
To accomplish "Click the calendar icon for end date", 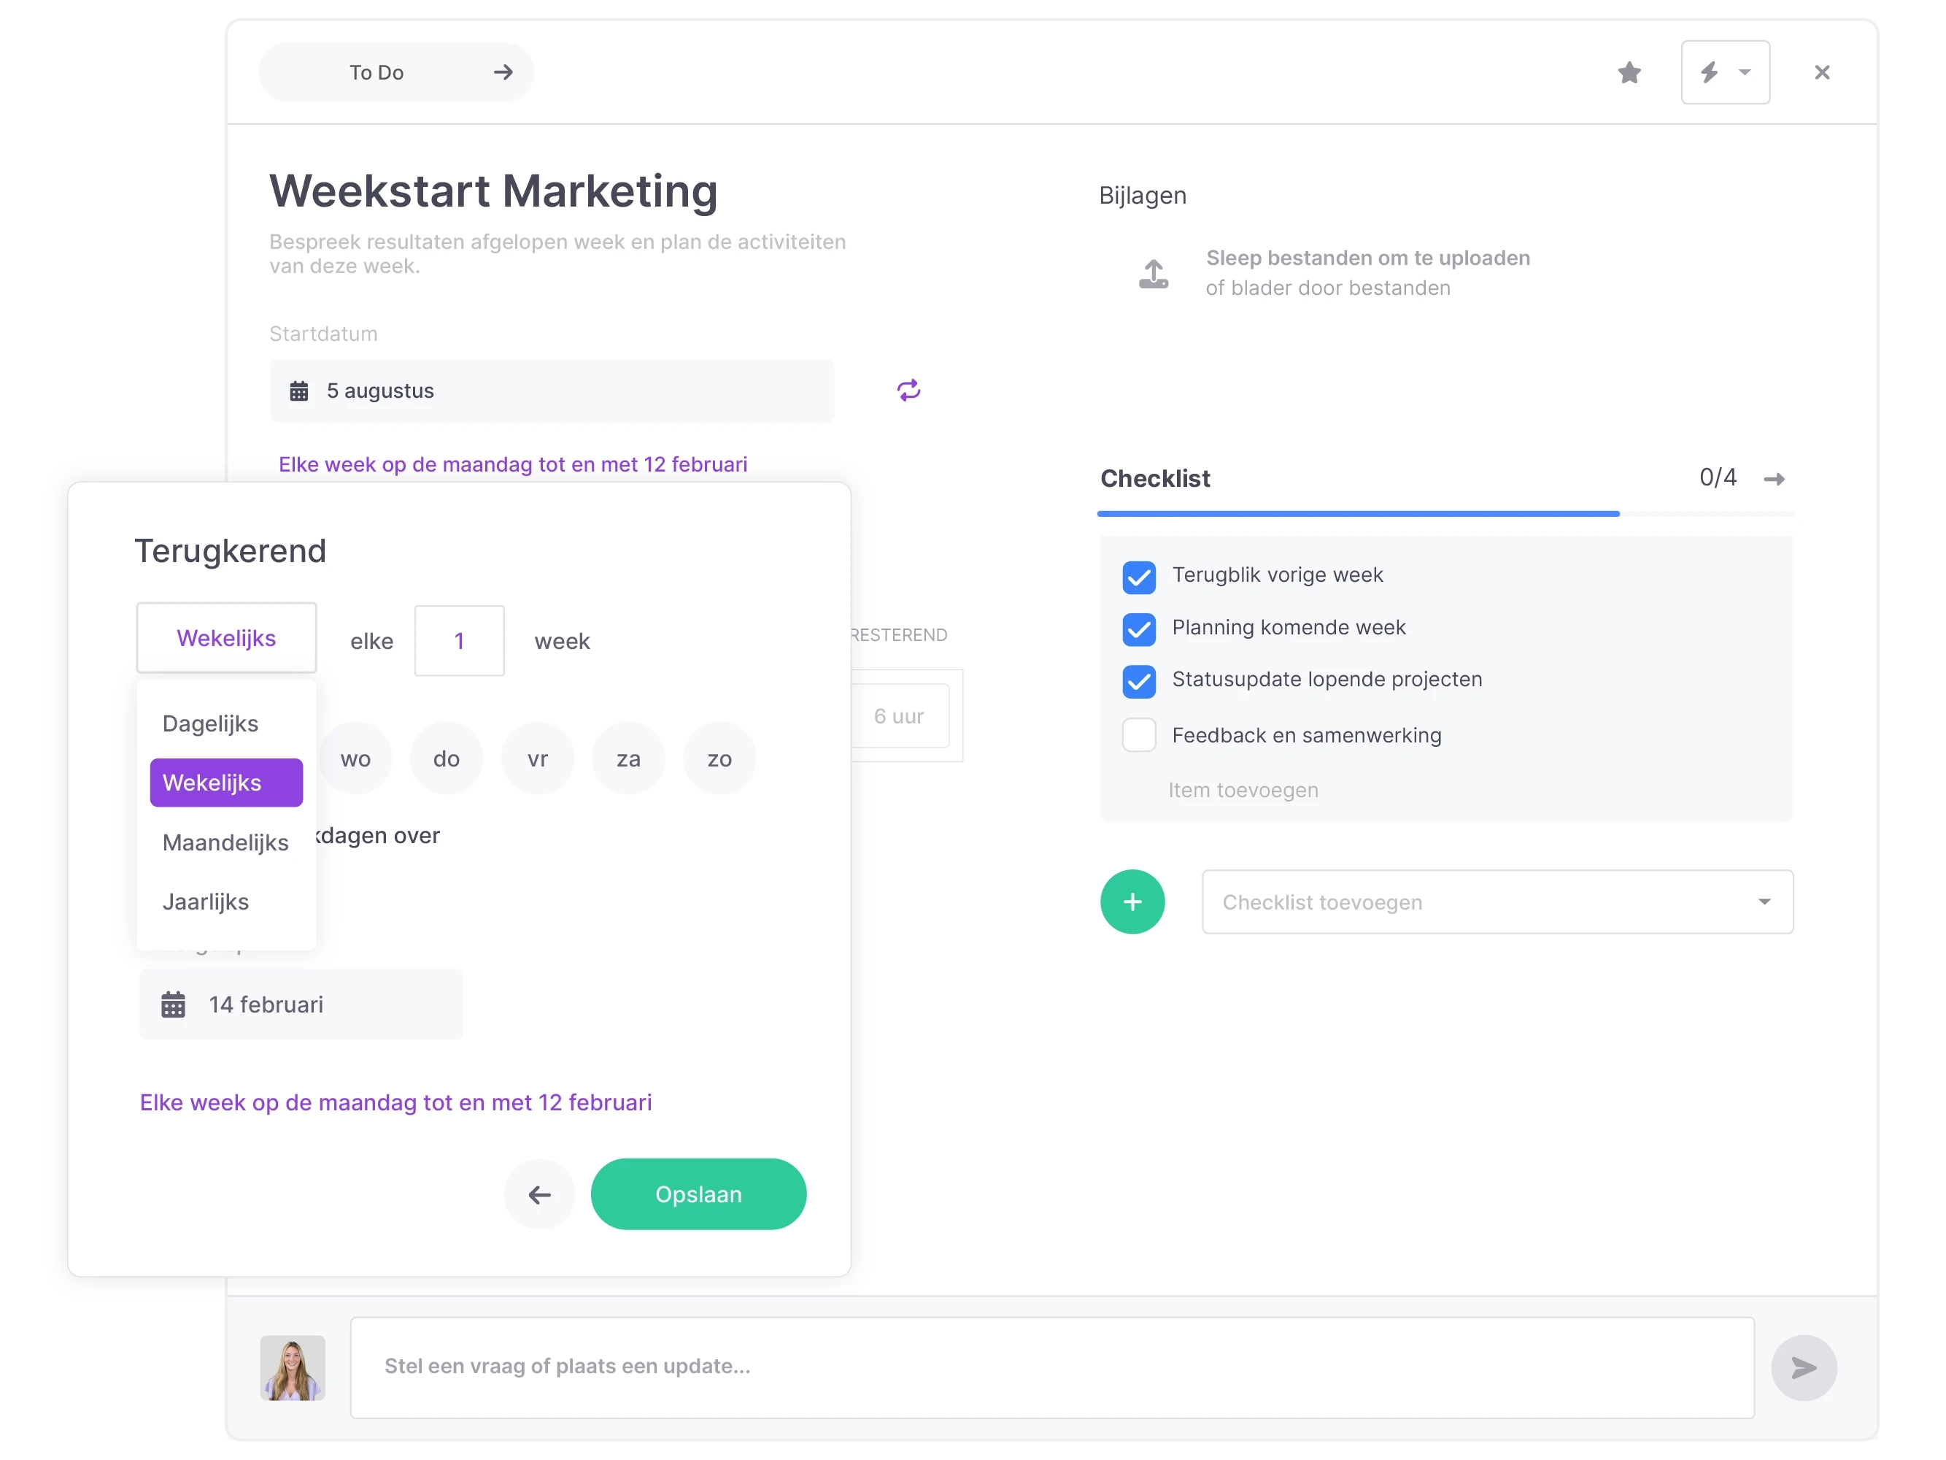I will click(173, 1004).
